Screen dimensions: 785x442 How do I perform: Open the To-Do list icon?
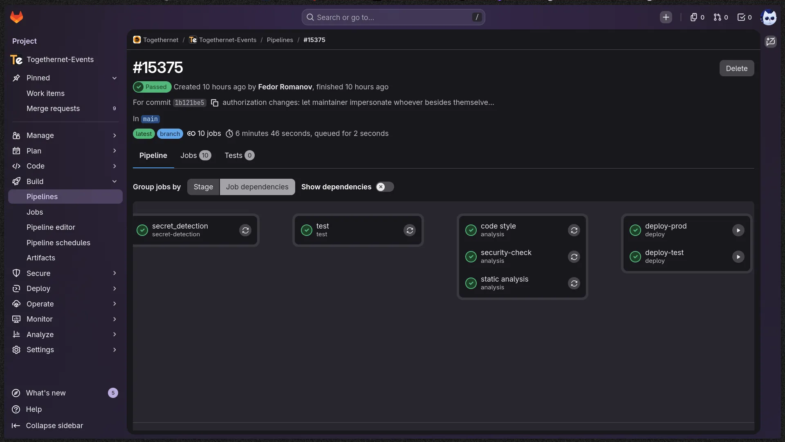745,17
